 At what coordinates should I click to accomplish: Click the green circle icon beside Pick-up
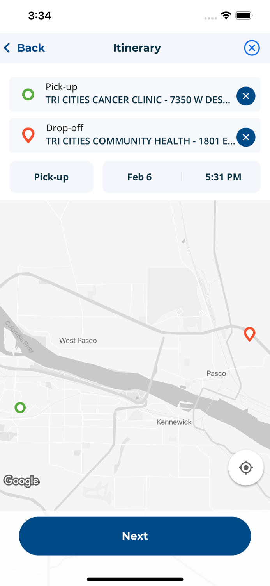[x=28, y=94]
